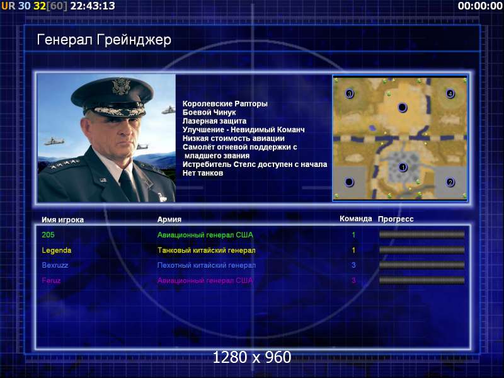Viewport: 504px width, 378px height.
Task: Click the 00:00:00 timer at top right
Action: (480, 6)
